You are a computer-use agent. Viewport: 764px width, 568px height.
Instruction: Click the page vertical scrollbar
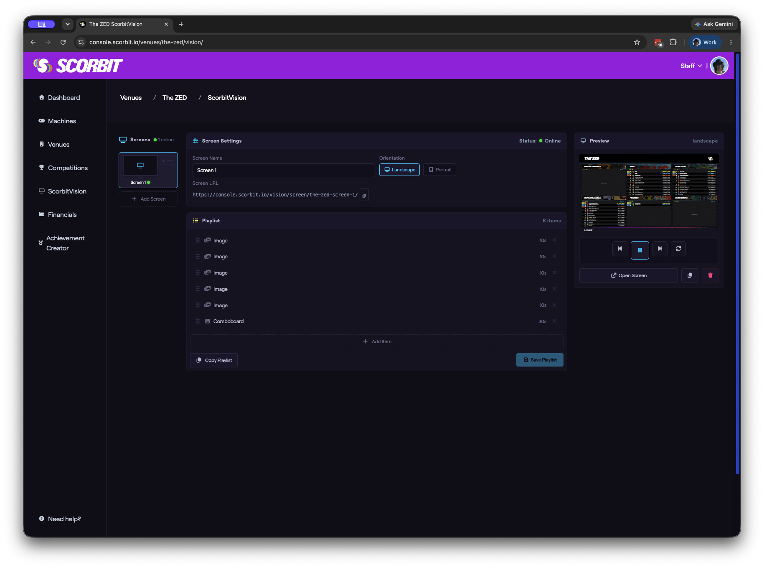pos(738,263)
